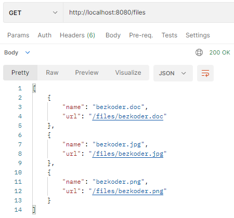The height and width of the screenshot is (218, 234).
Task: Click the globe network icon
Action: [x=199, y=52]
